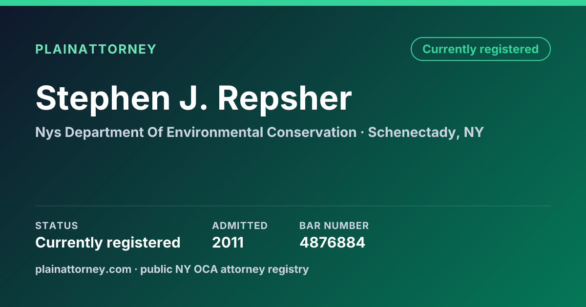Click the STATUS label
586x307 pixels.
57,226
